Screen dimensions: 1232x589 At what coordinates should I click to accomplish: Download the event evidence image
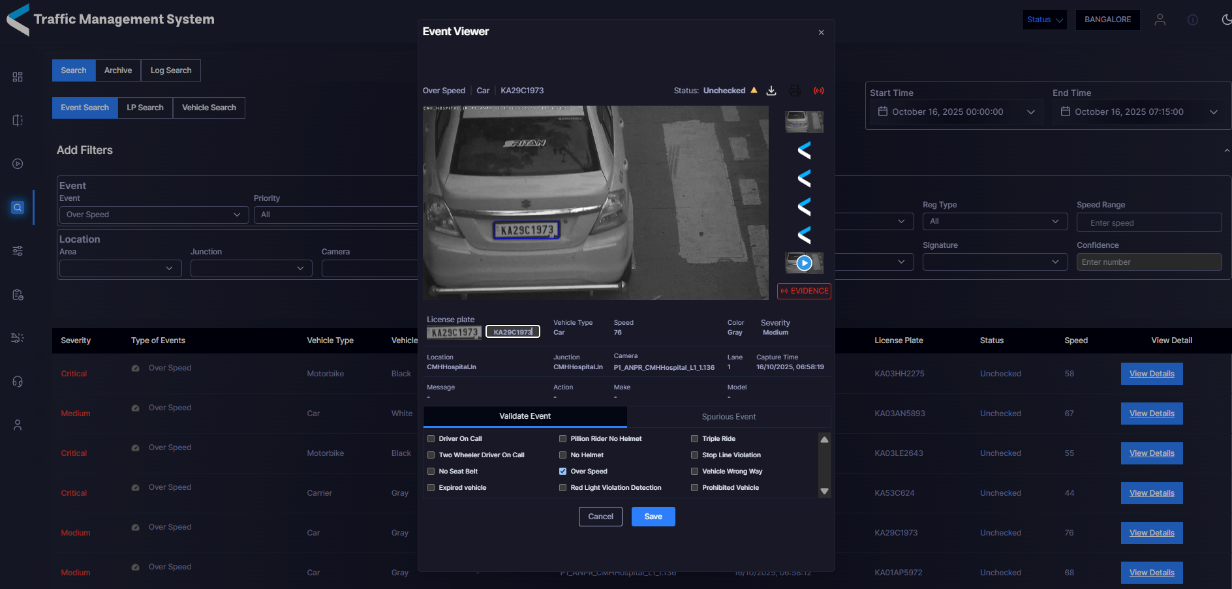pyautogui.click(x=771, y=91)
